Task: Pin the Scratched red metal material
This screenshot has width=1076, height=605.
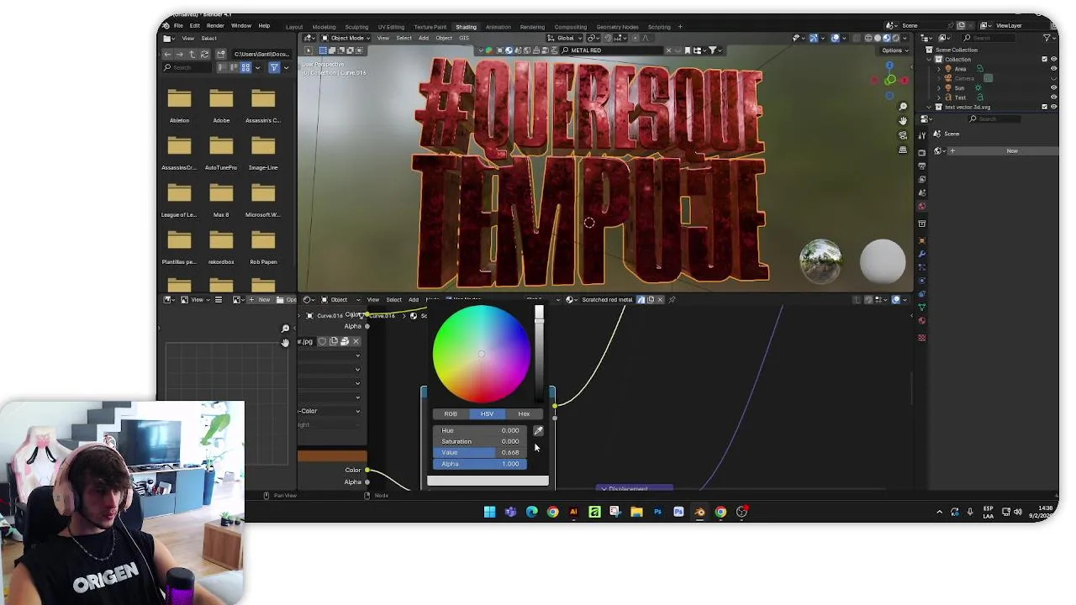Action: pyautogui.click(x=672, y=300)
